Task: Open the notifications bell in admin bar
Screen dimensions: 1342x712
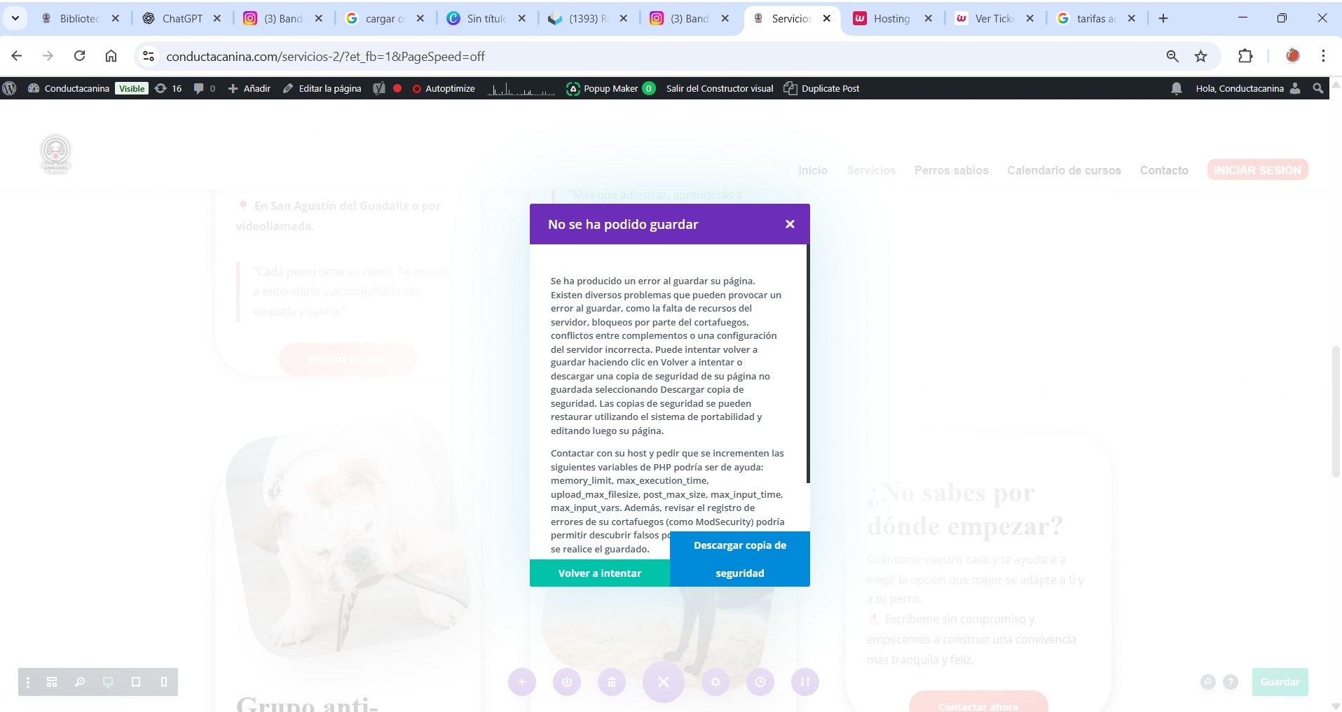Action: point(1177,88)
